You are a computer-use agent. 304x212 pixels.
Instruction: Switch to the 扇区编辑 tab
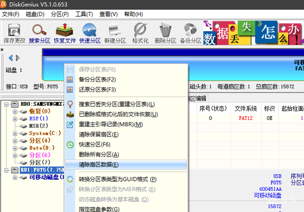[198, 99]
